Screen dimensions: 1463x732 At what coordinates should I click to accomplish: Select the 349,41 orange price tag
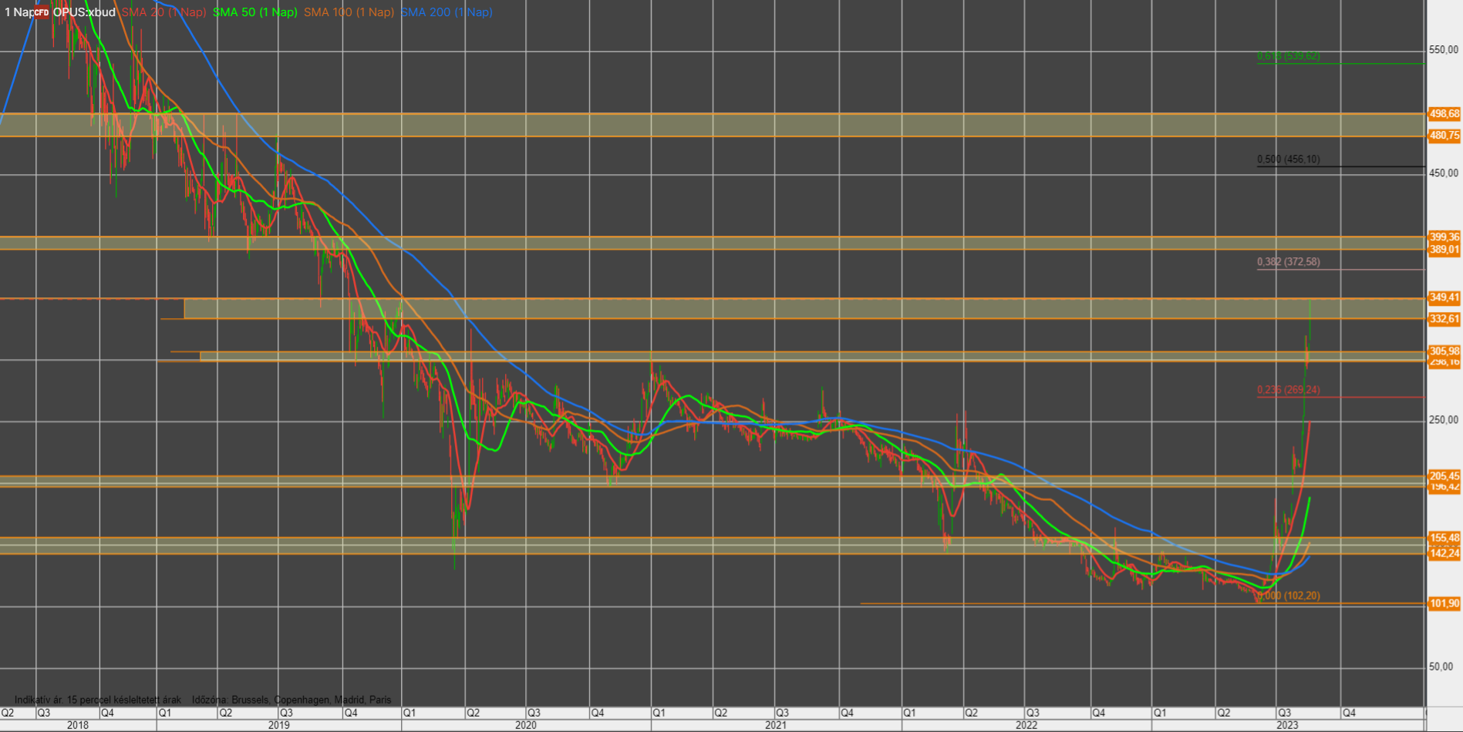click(x=1444, y=297)
